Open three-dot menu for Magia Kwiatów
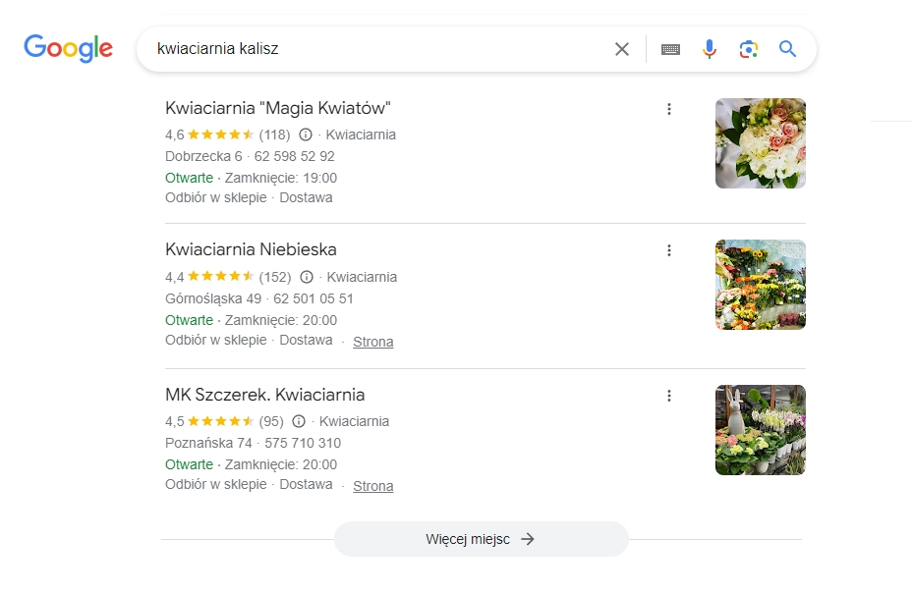912x593 pixels. tap(669, 109)
